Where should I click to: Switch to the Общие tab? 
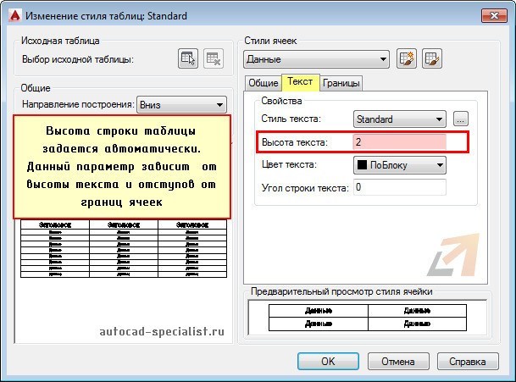pos(263,83)
